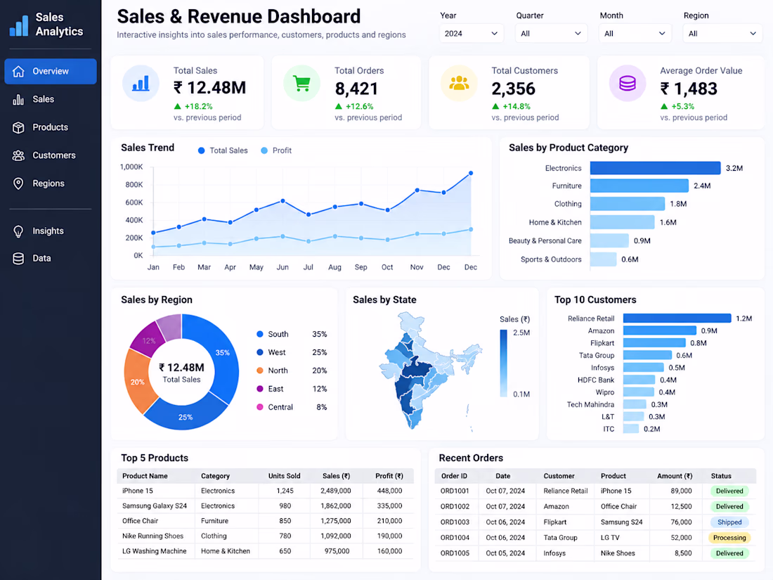Open order ID ORD1003
The height and width of the screenshot is (580, 773).
tap(455, 522)
